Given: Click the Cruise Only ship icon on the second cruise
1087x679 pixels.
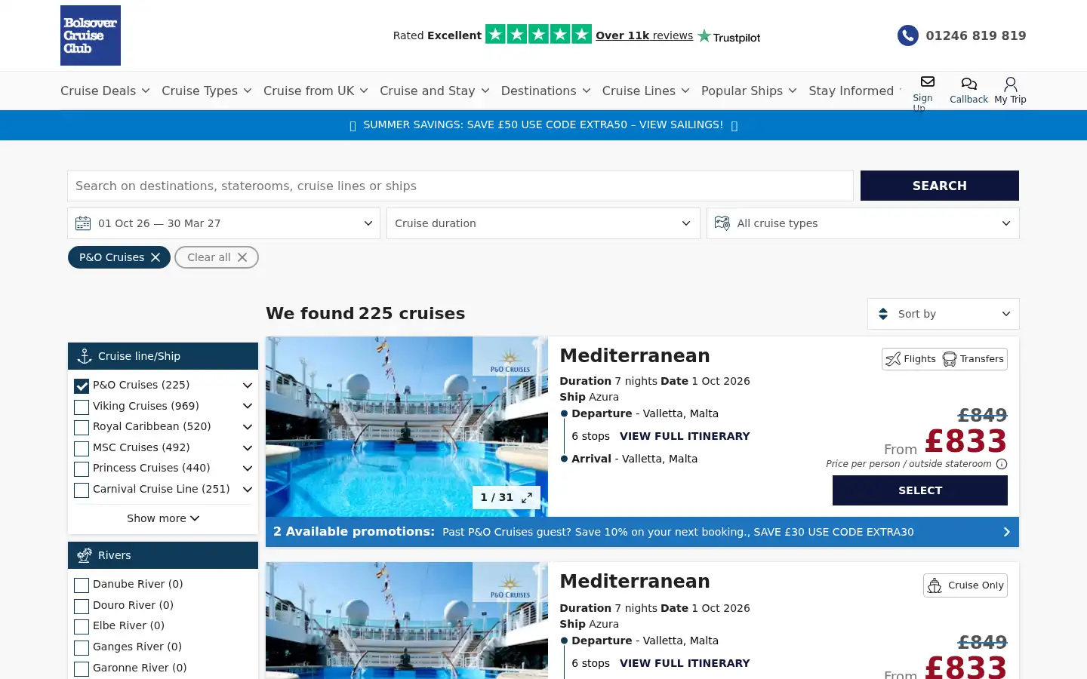Looking at the screenshot, I should point(935,585).
